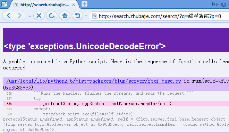Open a new tab with the plus button
Screen dimensions: 229x133
84,4
